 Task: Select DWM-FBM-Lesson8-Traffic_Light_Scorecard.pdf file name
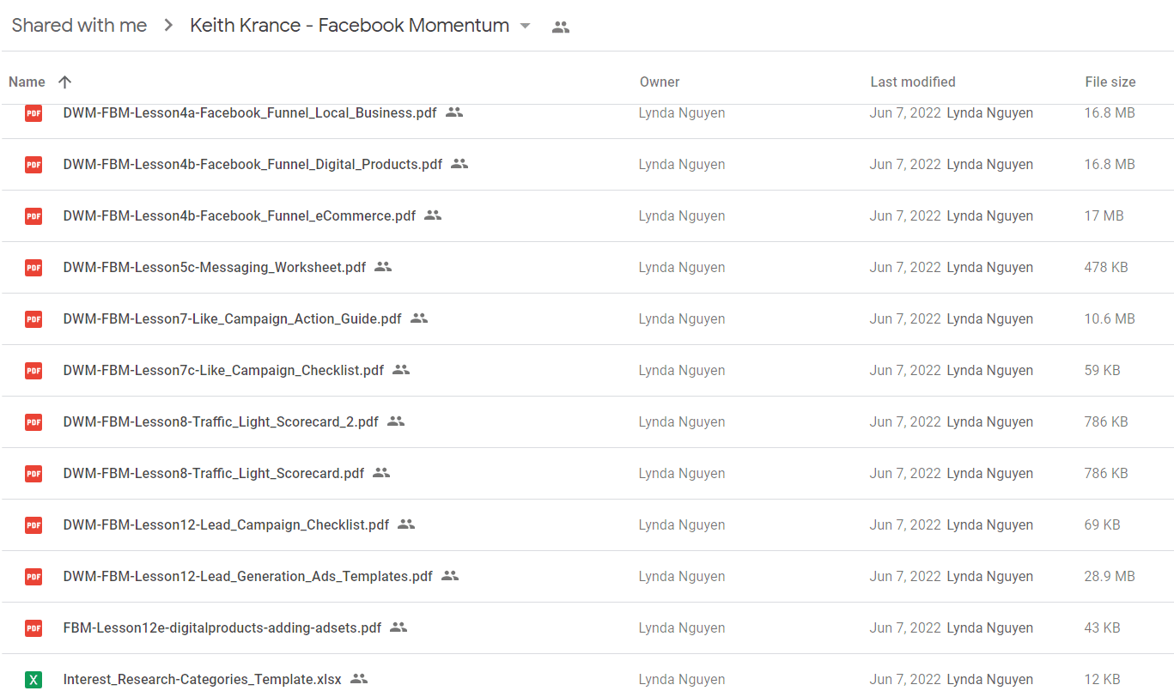click(x=214, y=473)
